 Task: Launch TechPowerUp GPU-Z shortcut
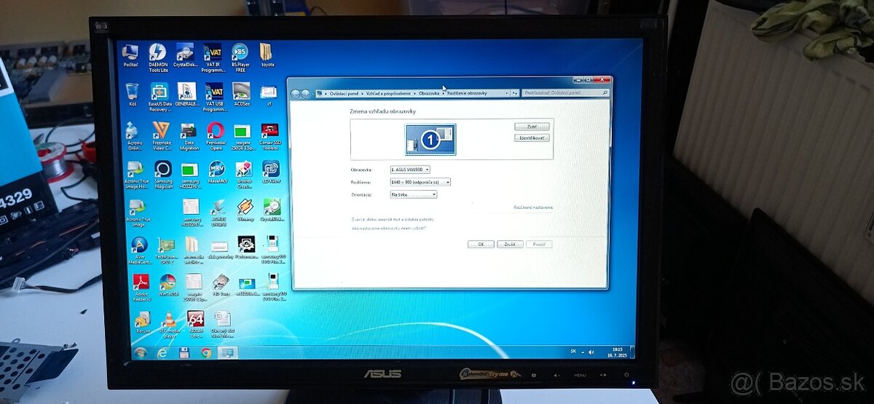166,250
